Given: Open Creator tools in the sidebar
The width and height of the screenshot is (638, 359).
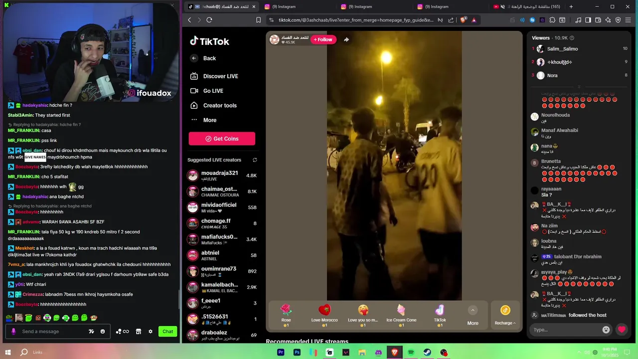Looking at the screenshot, I should point(213,105).
